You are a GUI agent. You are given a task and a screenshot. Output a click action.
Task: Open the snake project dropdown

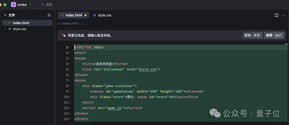[x=30, y=5]
